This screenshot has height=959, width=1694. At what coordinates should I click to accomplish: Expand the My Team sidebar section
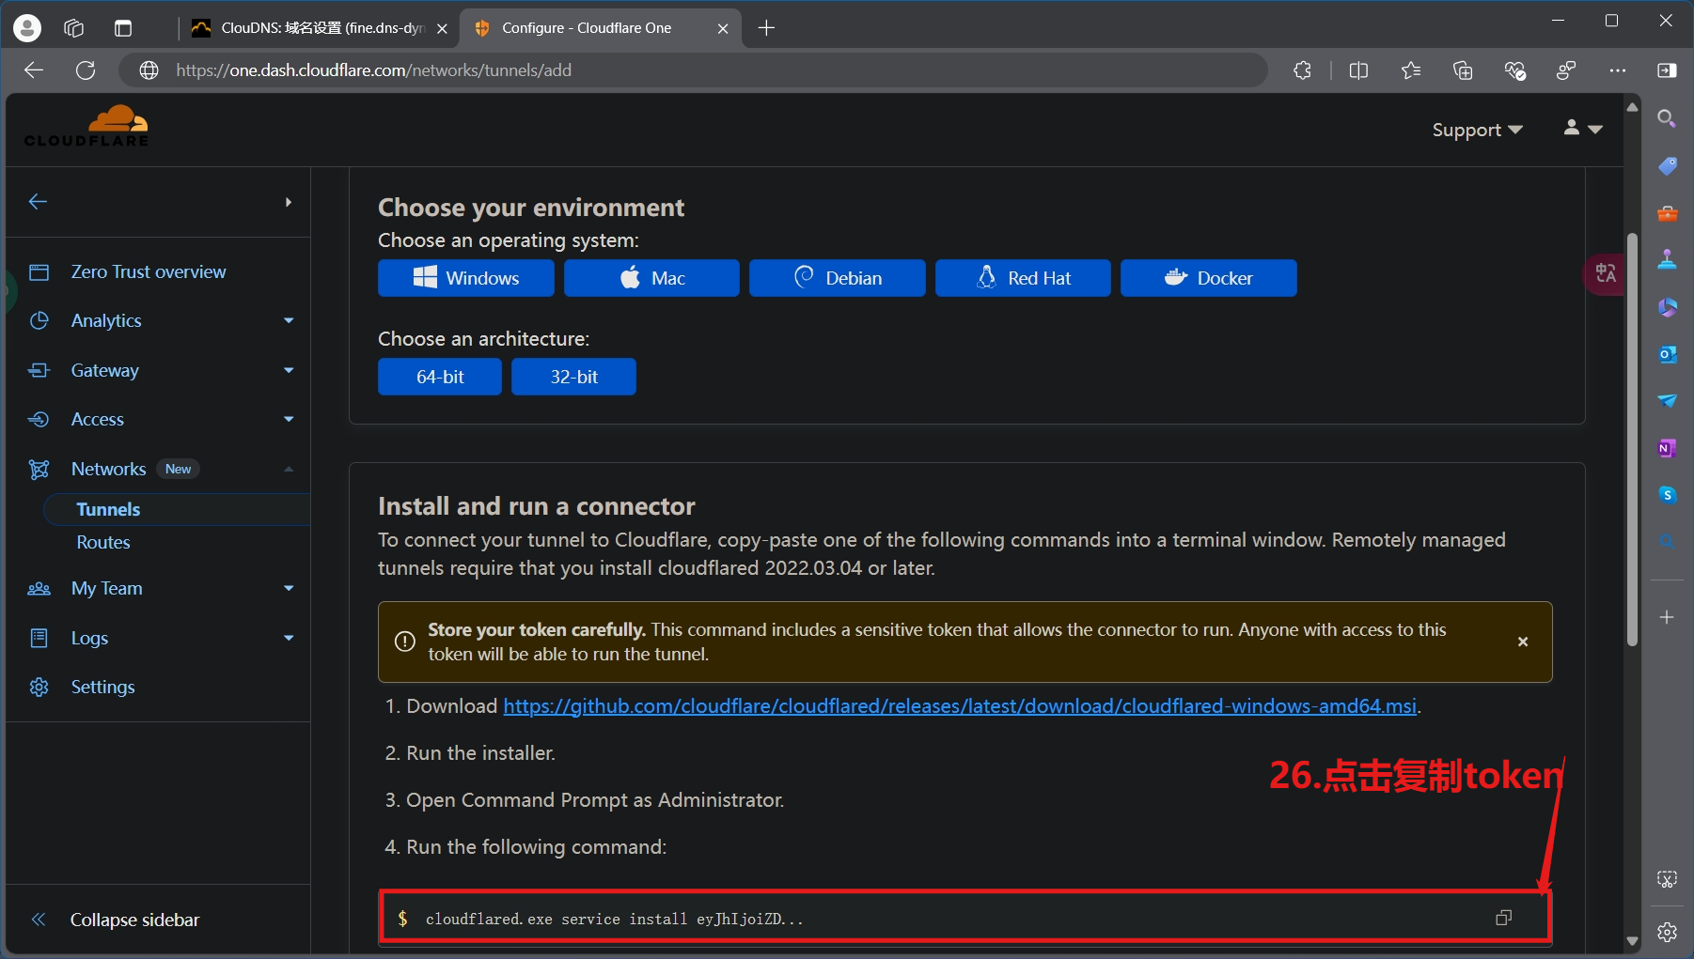[x=289, y=588]
